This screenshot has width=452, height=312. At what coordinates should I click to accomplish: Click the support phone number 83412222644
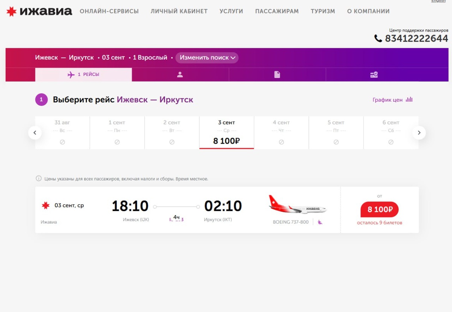pos(416,38)
